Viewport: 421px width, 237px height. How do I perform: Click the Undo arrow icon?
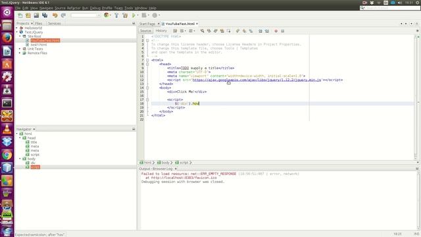pyautogui.click(x=55, y=15)
